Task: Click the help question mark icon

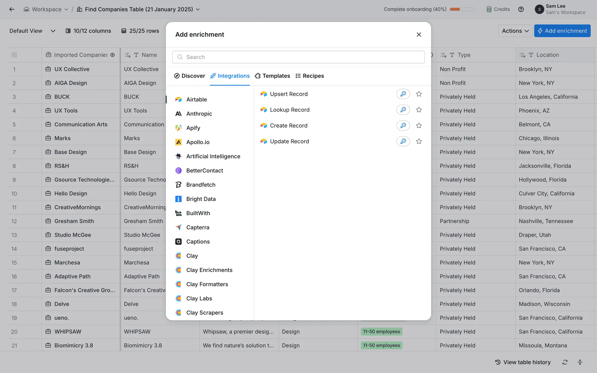Action: click(521, 9)
